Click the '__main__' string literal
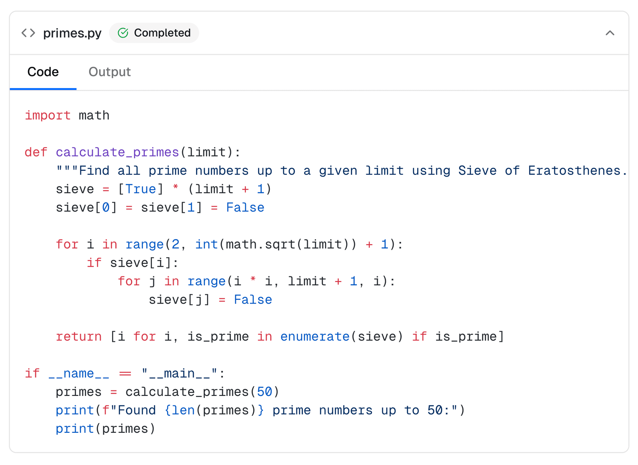The width and height of the screenshot is (638, 465). pyautogui.click(x=179, y=374)
